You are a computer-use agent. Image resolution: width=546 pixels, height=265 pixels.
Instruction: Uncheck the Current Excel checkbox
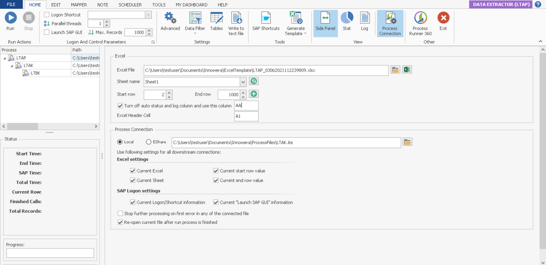click(x=133, y=171)
